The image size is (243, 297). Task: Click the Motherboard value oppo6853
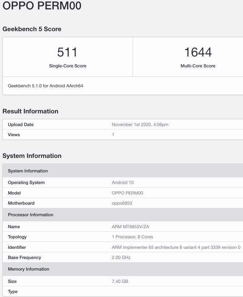tap(122, 203)
